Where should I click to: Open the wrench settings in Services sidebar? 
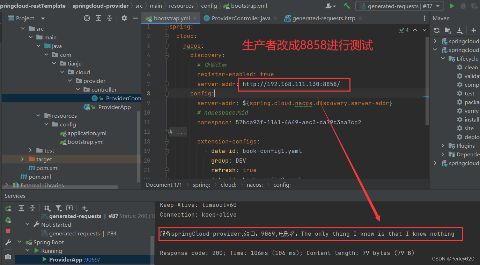pyautogui.click(x=8, y=242)
